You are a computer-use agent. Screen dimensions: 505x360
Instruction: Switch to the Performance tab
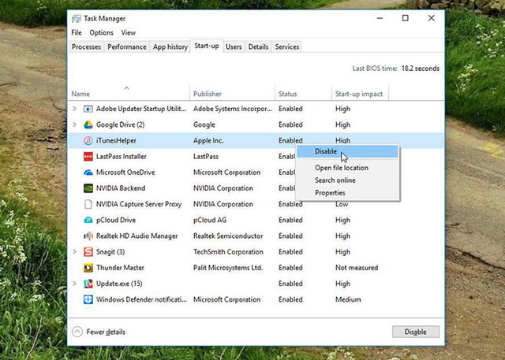[x=127, y=47]
